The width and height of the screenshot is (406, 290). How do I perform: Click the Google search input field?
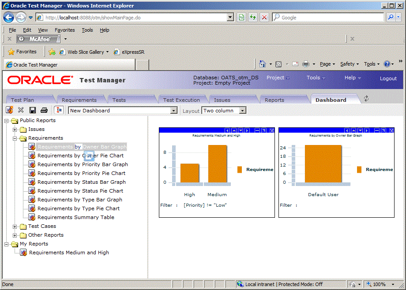331,17
